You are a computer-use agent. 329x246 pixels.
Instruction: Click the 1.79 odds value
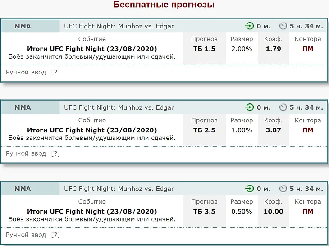pyautogui.click(x=273, y=49)
